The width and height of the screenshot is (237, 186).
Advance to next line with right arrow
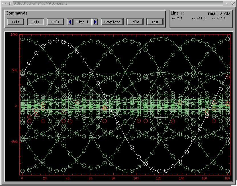coord(95,22)
